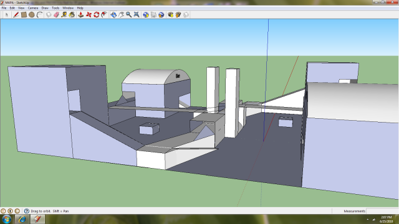The width and height of the screenshot is (399, 224).
Task: Click the Share Model icon
Action: point(178,15)
